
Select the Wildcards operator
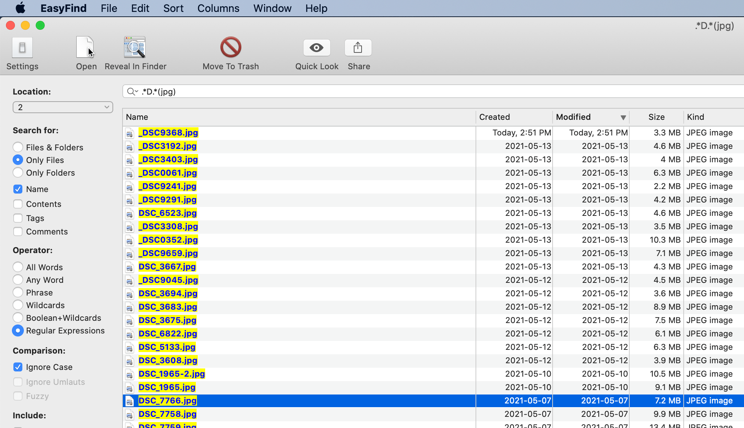click(x=18, y=305)
